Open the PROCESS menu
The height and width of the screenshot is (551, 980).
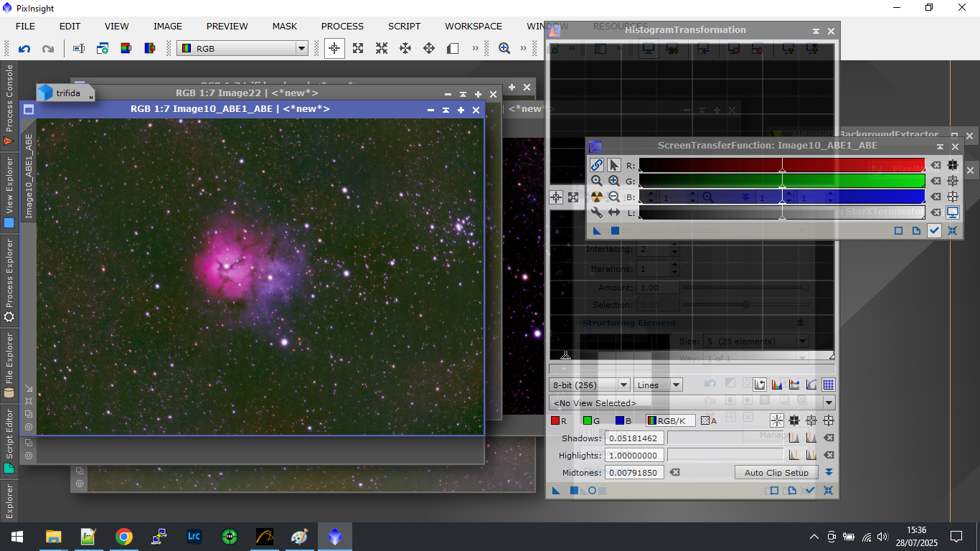coord(342,26)
